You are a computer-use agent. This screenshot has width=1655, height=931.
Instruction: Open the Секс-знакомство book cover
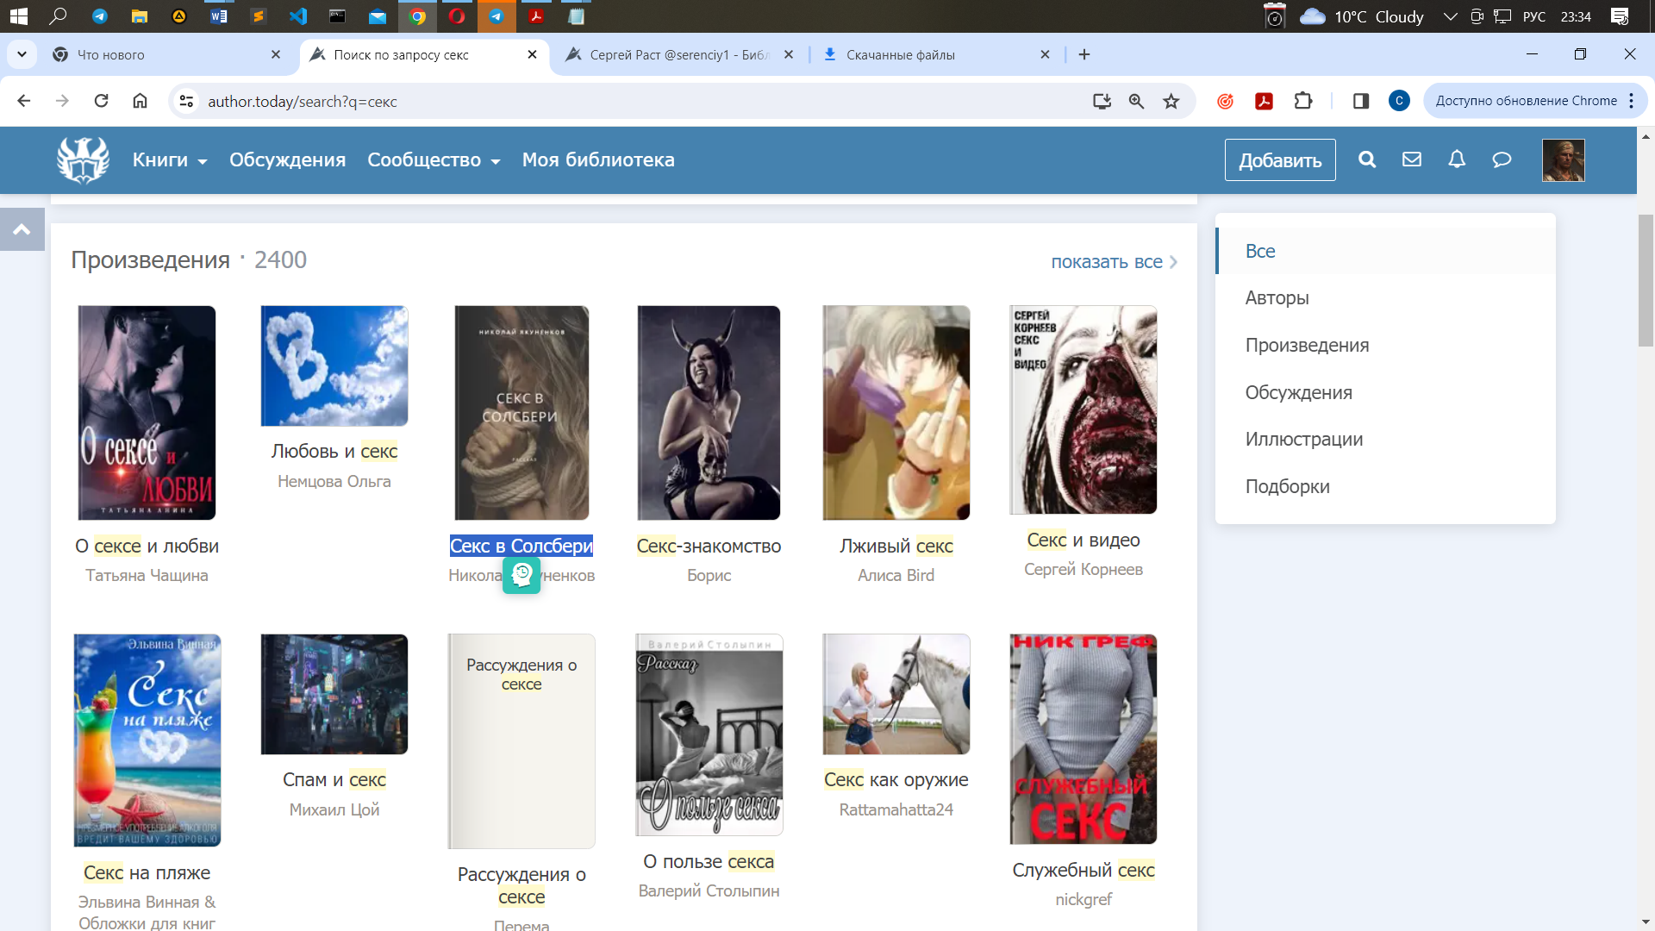pyautogui.click(x=709, y=413)
